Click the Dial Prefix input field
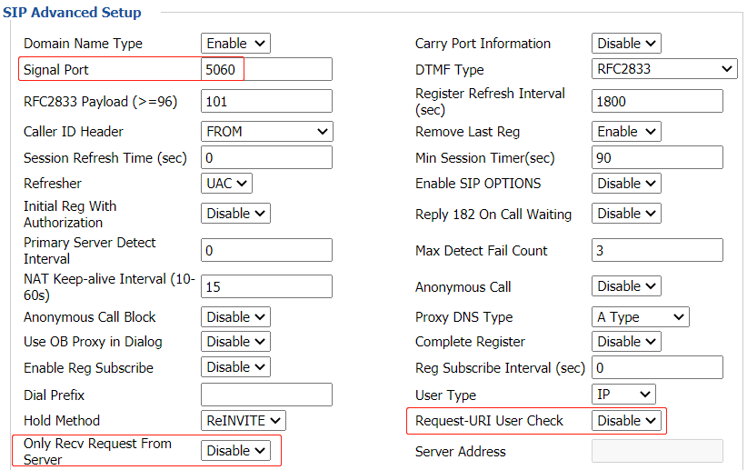The width and height of the screenshot is (747, 470). [266, 395]
